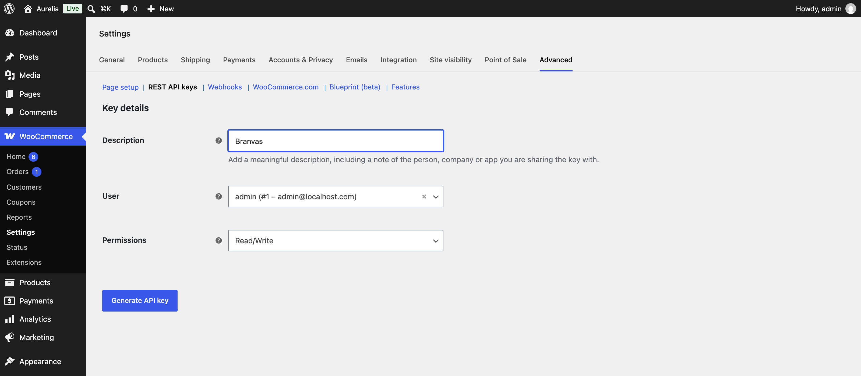The width and height of the screenshot is (861, 376).
Task: Click the WooCommerce logo icon
Action: tap(10, 136)
